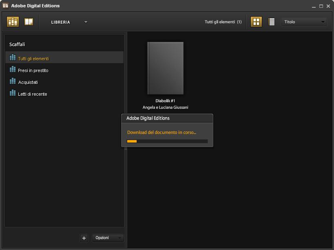
Task: Switch to Reading view icon
Action: (29, 22)
